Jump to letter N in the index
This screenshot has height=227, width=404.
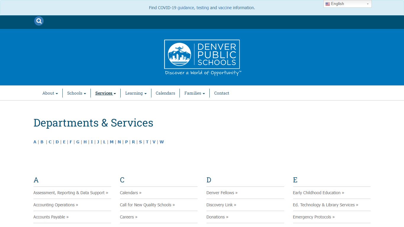(119, 142)
